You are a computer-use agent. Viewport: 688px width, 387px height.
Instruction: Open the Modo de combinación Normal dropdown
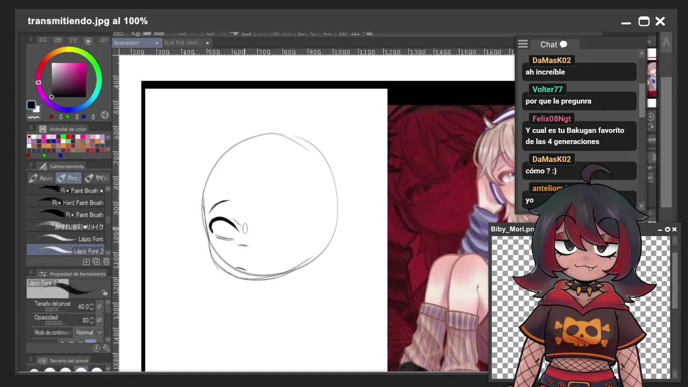(88, 333)
